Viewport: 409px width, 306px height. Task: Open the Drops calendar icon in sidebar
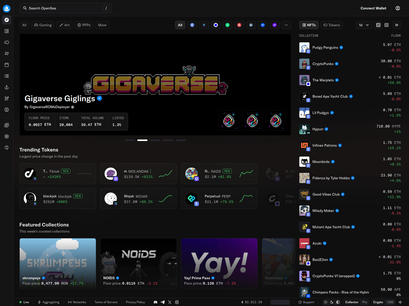tap(7, 65)
